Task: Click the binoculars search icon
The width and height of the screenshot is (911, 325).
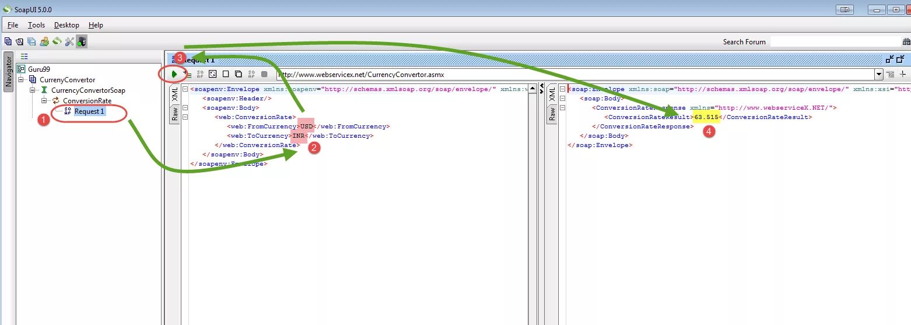Action: 906,41
